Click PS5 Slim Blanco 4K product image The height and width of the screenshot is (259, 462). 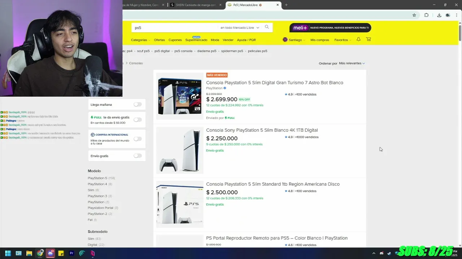(x=180, y=150)
